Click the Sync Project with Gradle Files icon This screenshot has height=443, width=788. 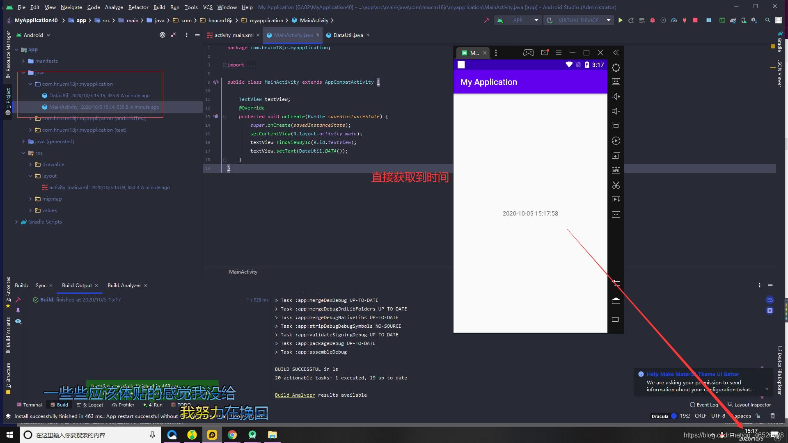(733, 20)
